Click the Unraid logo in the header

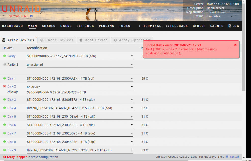click(21, 9)
